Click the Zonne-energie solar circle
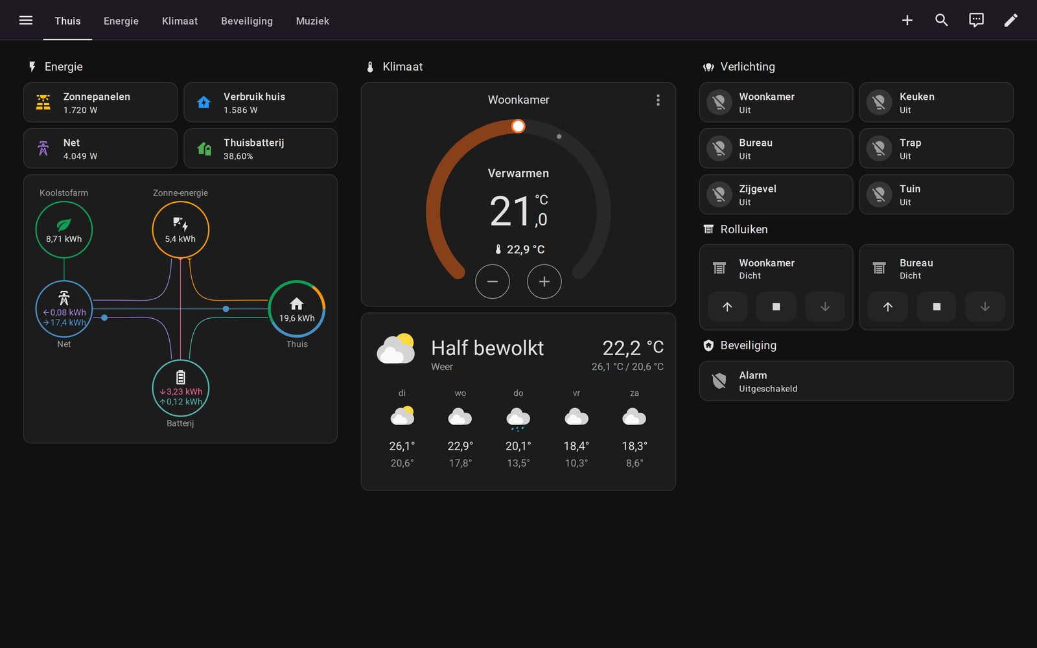The height and width of the screenshot is (648, 1037). 180,229
